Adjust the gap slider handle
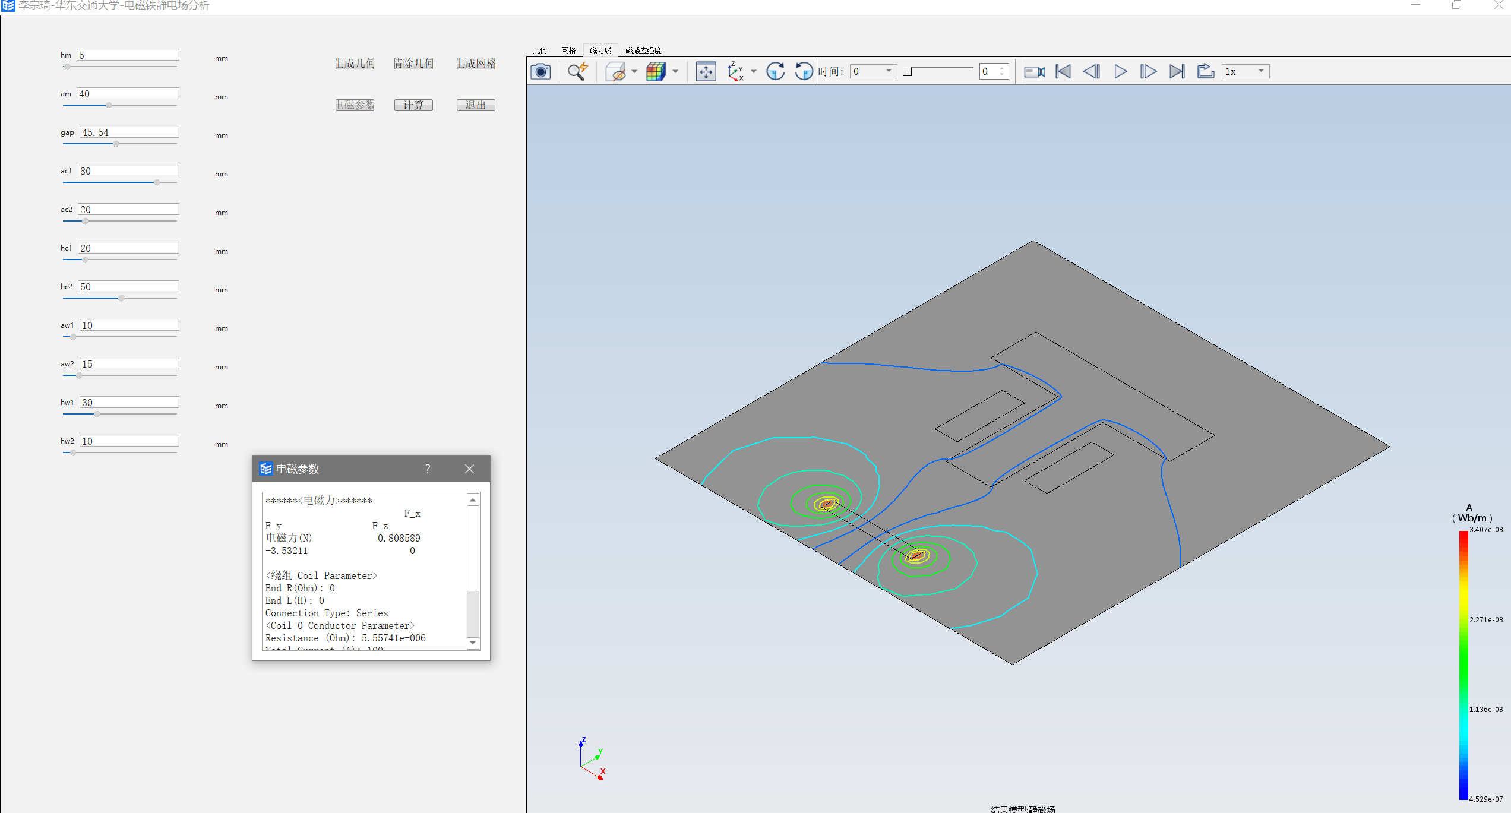 click(x=116, y=144)
